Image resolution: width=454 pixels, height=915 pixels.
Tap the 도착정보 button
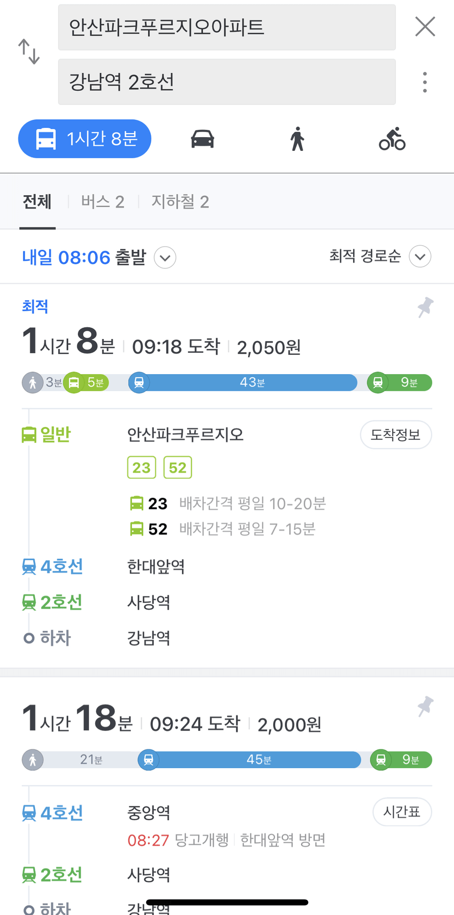(x=396, y=435)
